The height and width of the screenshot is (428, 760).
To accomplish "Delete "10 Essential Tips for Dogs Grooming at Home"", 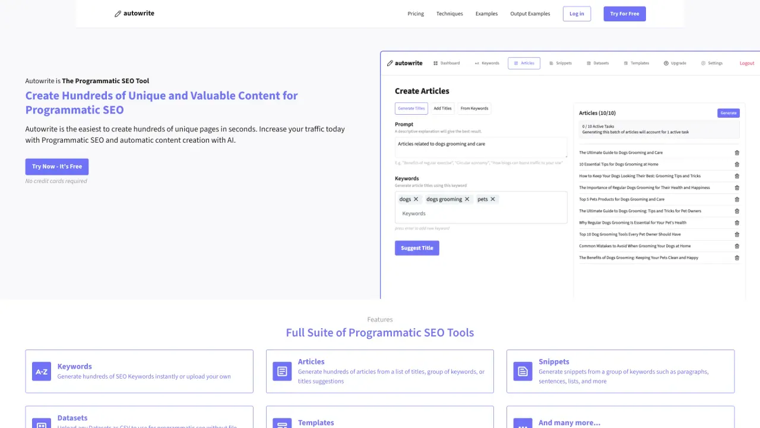I will (737, 165).
